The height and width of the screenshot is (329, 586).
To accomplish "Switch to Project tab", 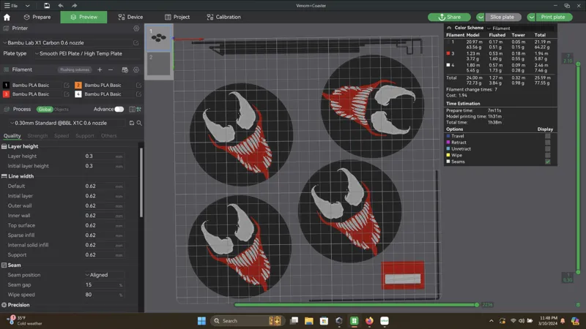I will coord(177,17).
